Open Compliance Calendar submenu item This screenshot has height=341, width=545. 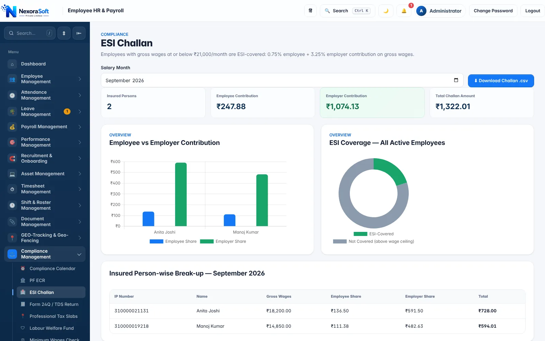pyautogui.click(x=51, y=269)
